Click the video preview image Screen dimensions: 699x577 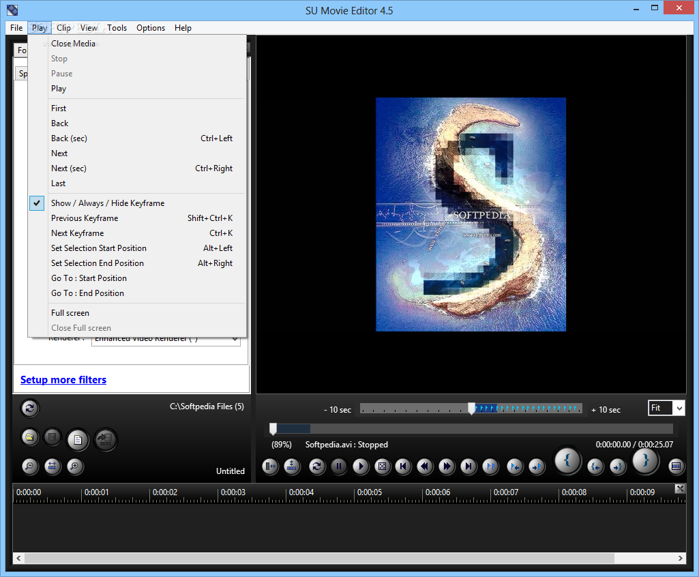(x=471, y=214)
